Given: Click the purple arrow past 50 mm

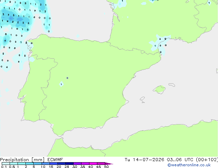Looking at the screenshot, I should click(x=109, y=164).
